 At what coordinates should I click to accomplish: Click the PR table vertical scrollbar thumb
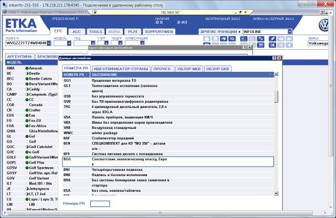click(x=276, y=96)
